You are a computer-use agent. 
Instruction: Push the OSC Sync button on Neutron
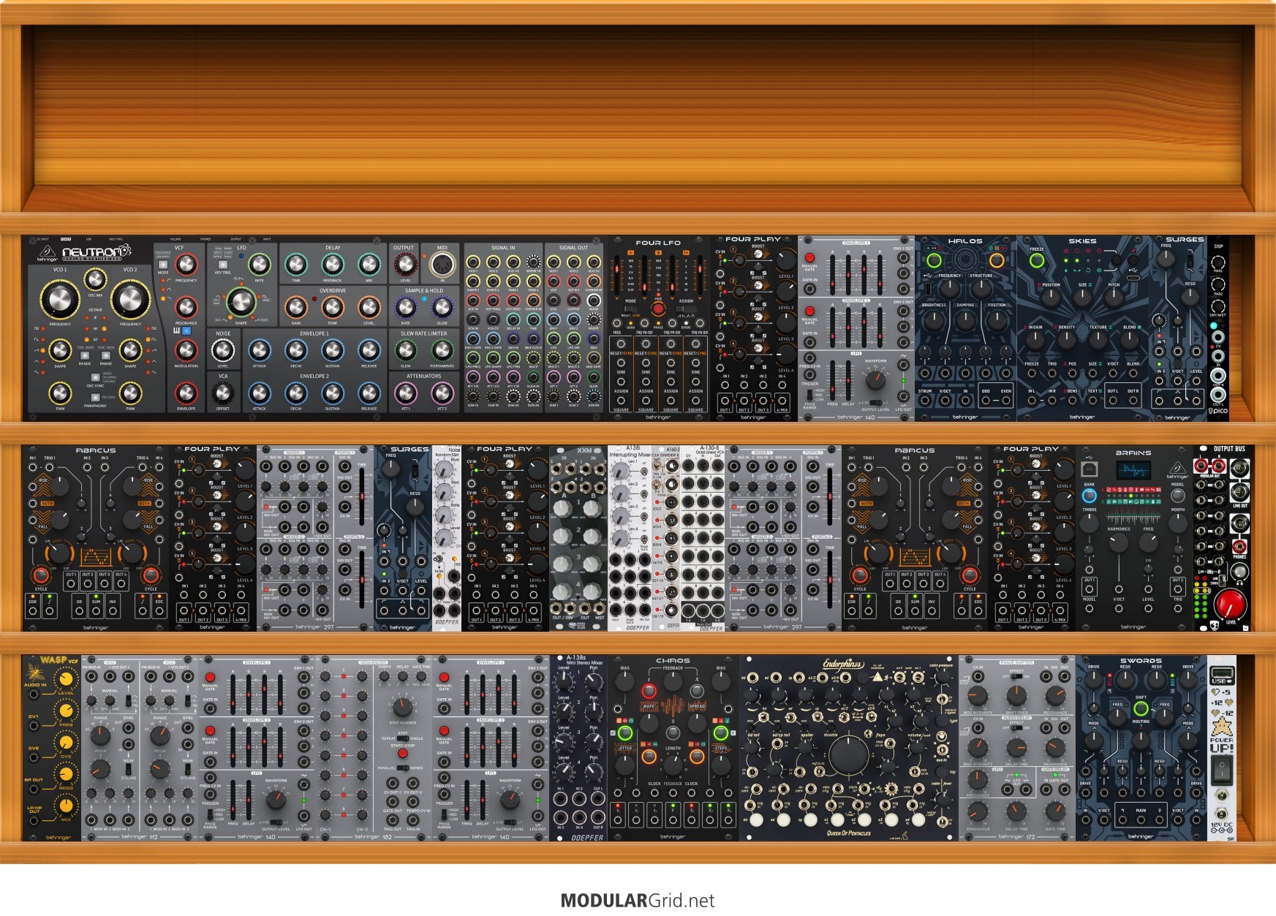coord(95,377)
